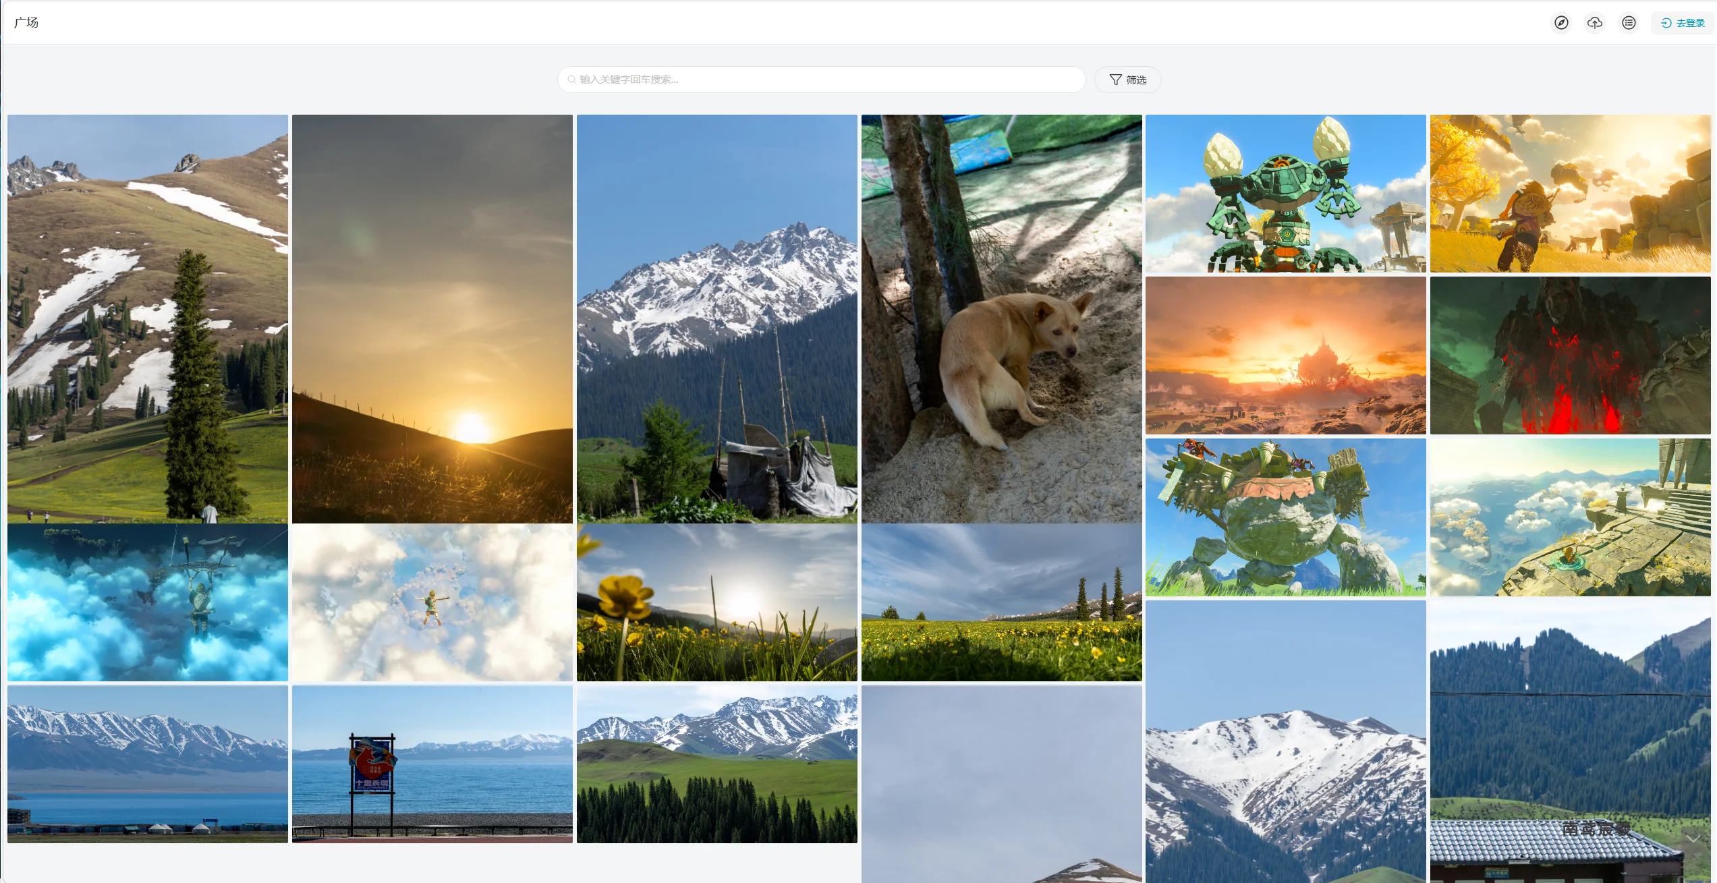Open the orange sunset castle image
1717x883 pixels.
pos(1285,355)
